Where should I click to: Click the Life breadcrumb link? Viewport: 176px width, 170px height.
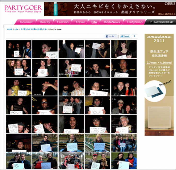[16, 30]
